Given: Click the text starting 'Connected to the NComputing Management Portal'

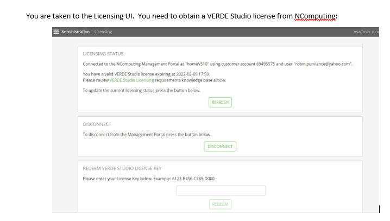Looking at the screenshot, I should [x=218, y=64].
